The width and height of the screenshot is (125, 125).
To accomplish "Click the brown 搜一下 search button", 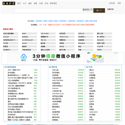I will pos(99,10).
